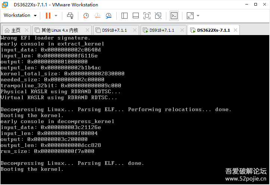Click the 'needed_size: 0x0000000002c00000' line
This screenshot has height=185, width=270.
click(x=52, y=79)
